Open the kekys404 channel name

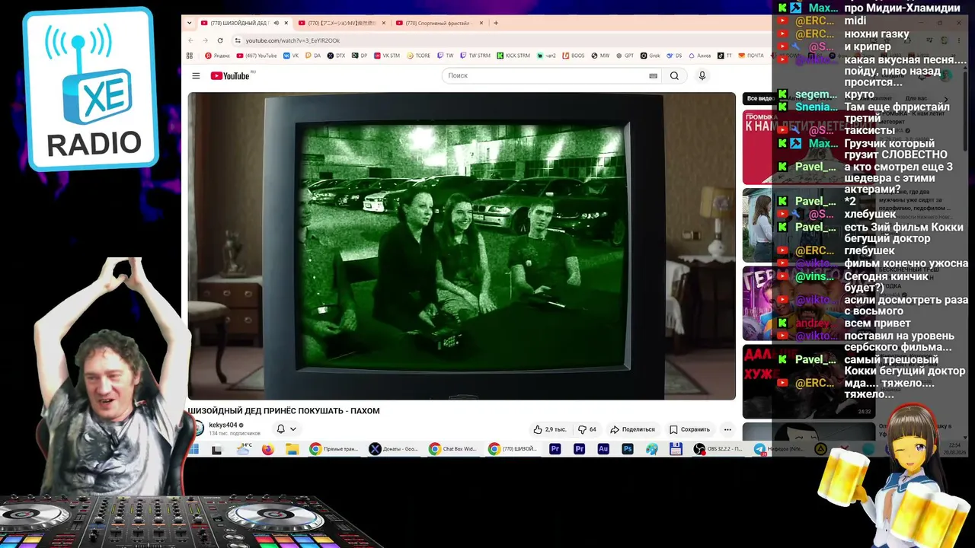point(223,425)
